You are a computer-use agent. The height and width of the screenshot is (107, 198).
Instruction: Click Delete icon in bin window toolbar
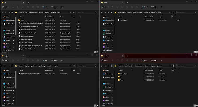[38, 7]
